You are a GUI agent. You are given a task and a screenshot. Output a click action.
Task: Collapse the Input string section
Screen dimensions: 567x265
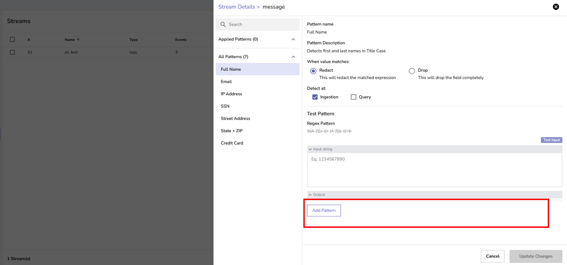click(310, 149)
